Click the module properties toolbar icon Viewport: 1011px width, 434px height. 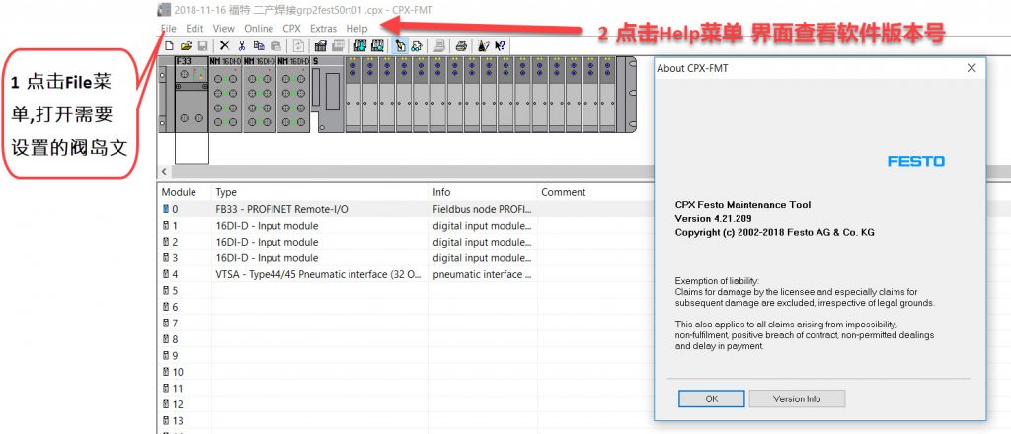[321, 45]
